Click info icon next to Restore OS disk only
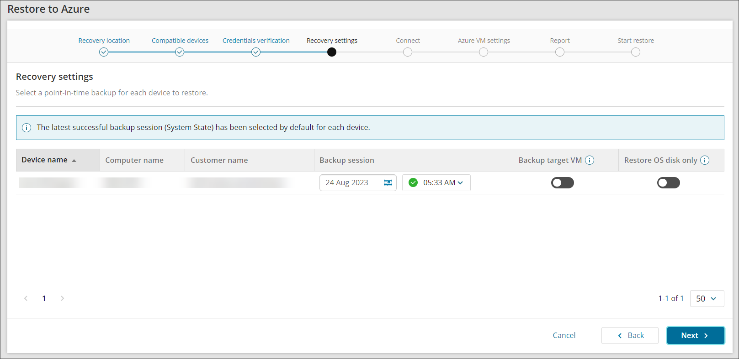Screen dimensions: 739x359 coord(705,160)
